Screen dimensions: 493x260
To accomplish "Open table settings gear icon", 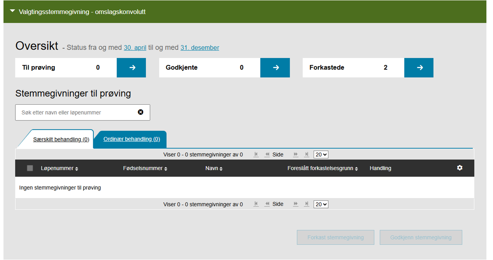I will pos(459,168).
